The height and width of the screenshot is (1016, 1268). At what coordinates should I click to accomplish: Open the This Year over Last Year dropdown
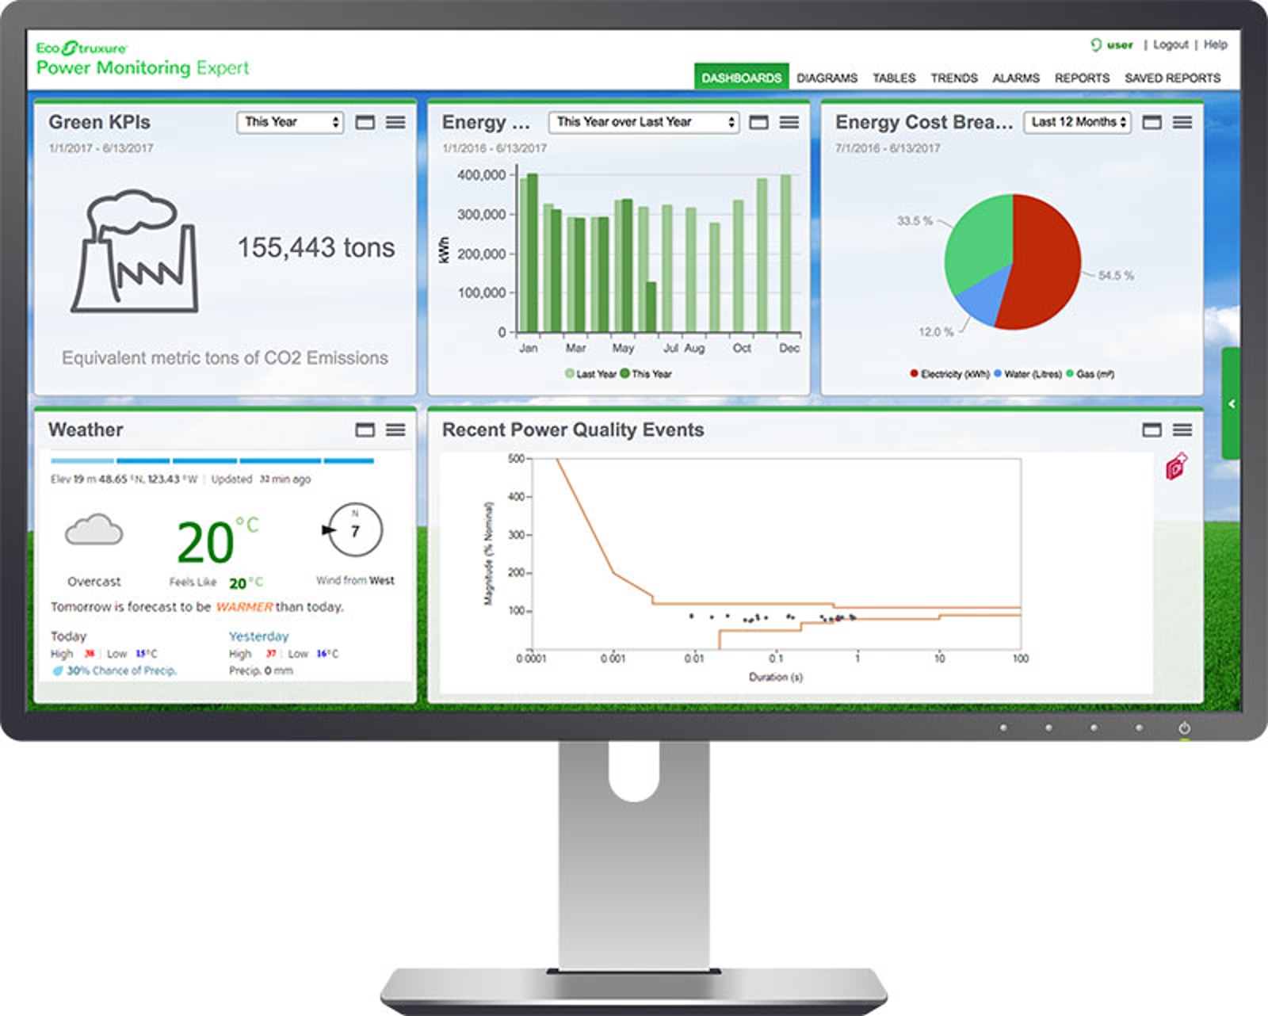(643, 122)
